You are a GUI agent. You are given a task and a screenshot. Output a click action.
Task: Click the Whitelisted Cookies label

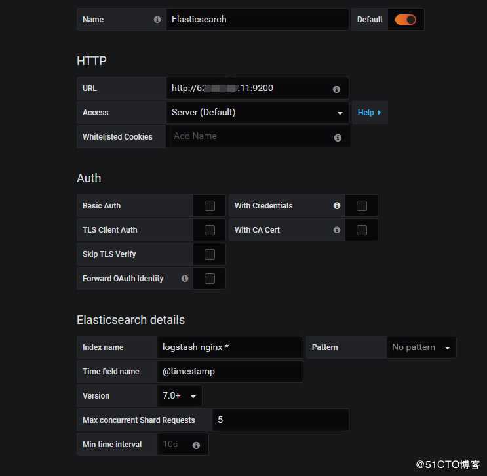point(117,137)
